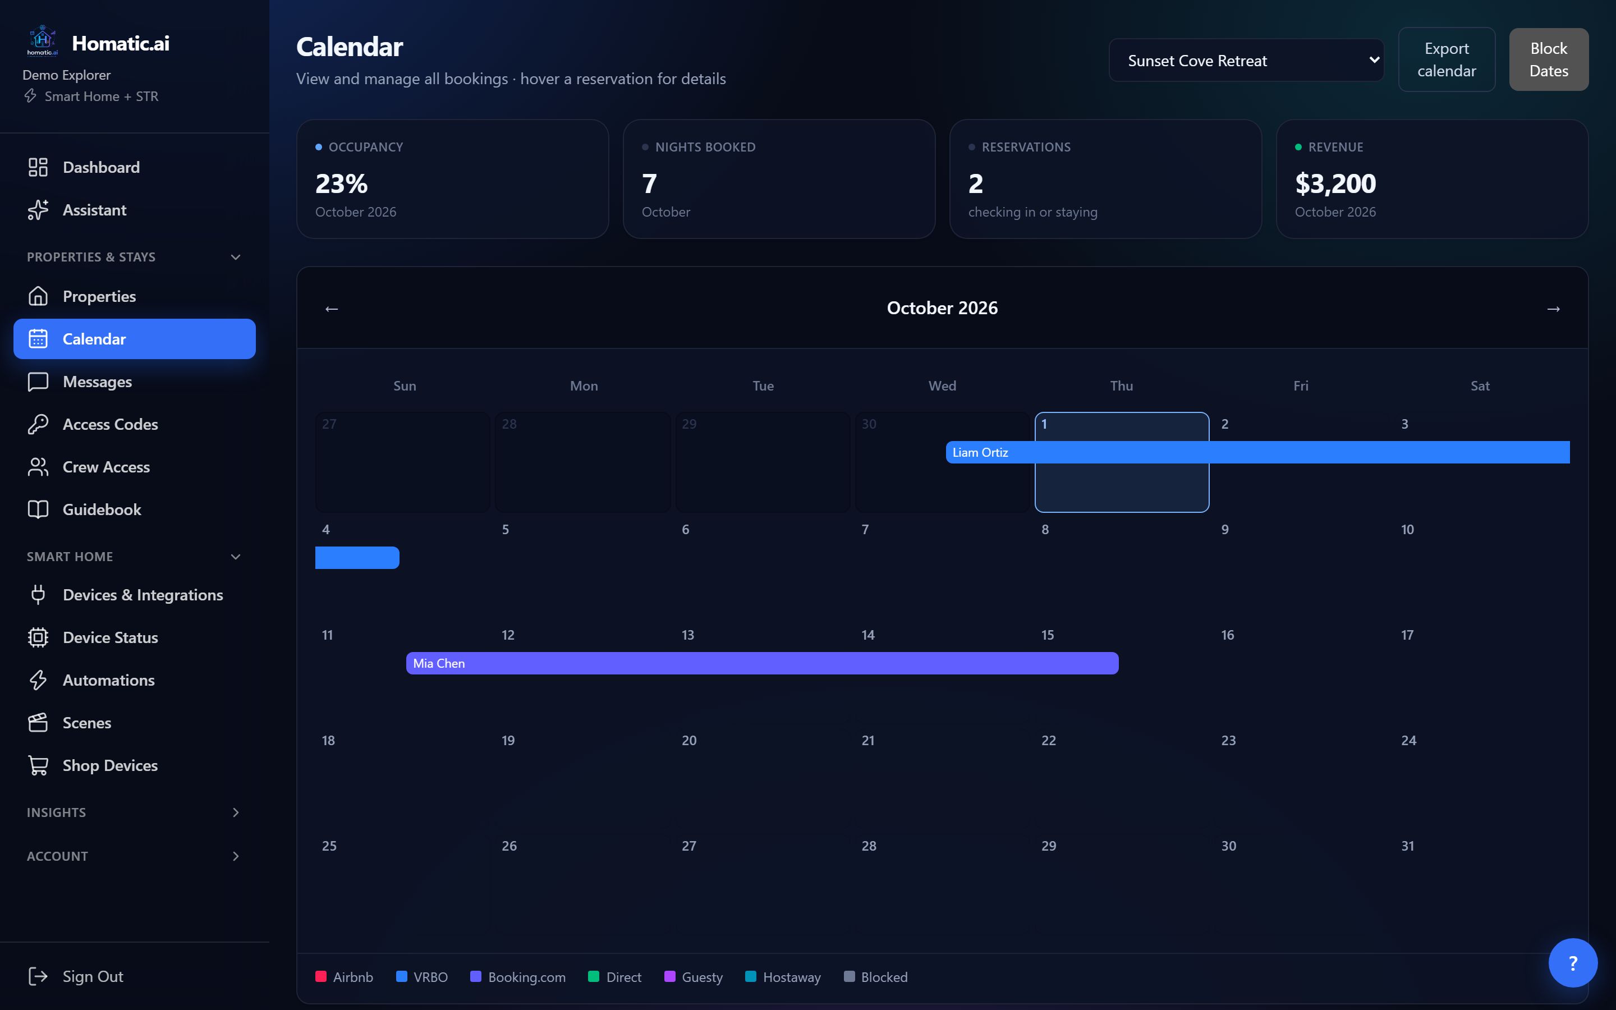Sign Out of the account
This screenshot has height=1010, width=1616.
tap(134, 976)
